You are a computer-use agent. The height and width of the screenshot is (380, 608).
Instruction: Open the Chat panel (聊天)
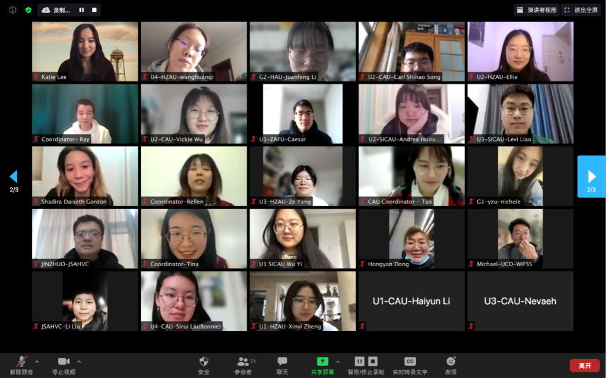pos(282,366)
